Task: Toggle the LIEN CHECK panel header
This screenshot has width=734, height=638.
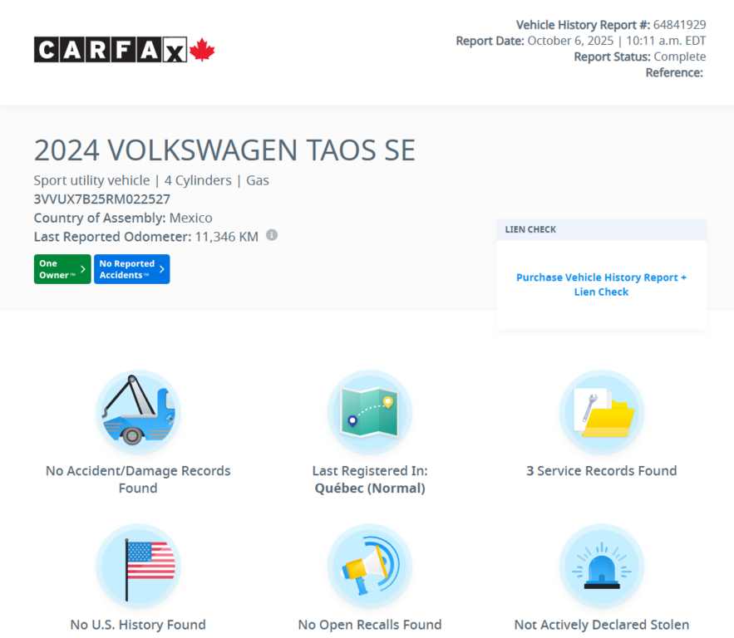Action: tap(601, 229)
